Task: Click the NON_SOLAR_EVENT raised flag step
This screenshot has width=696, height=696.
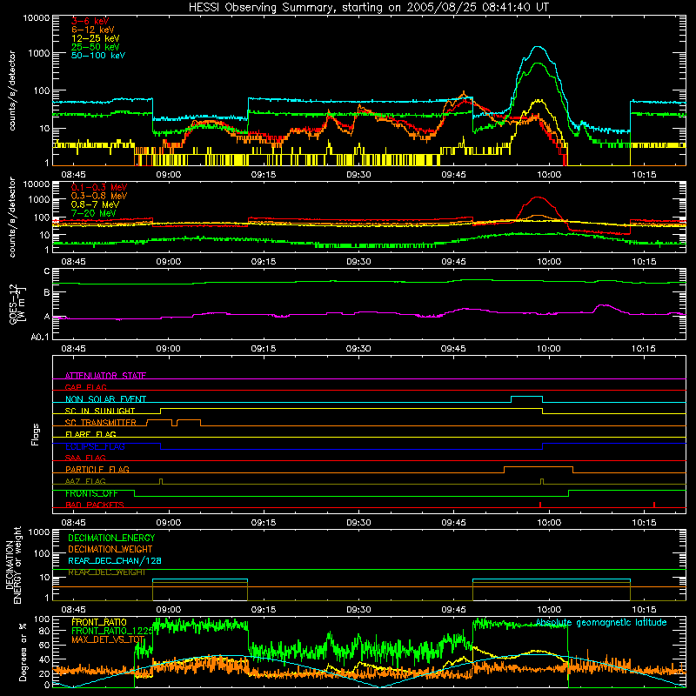Action: (x=527, y=397)
